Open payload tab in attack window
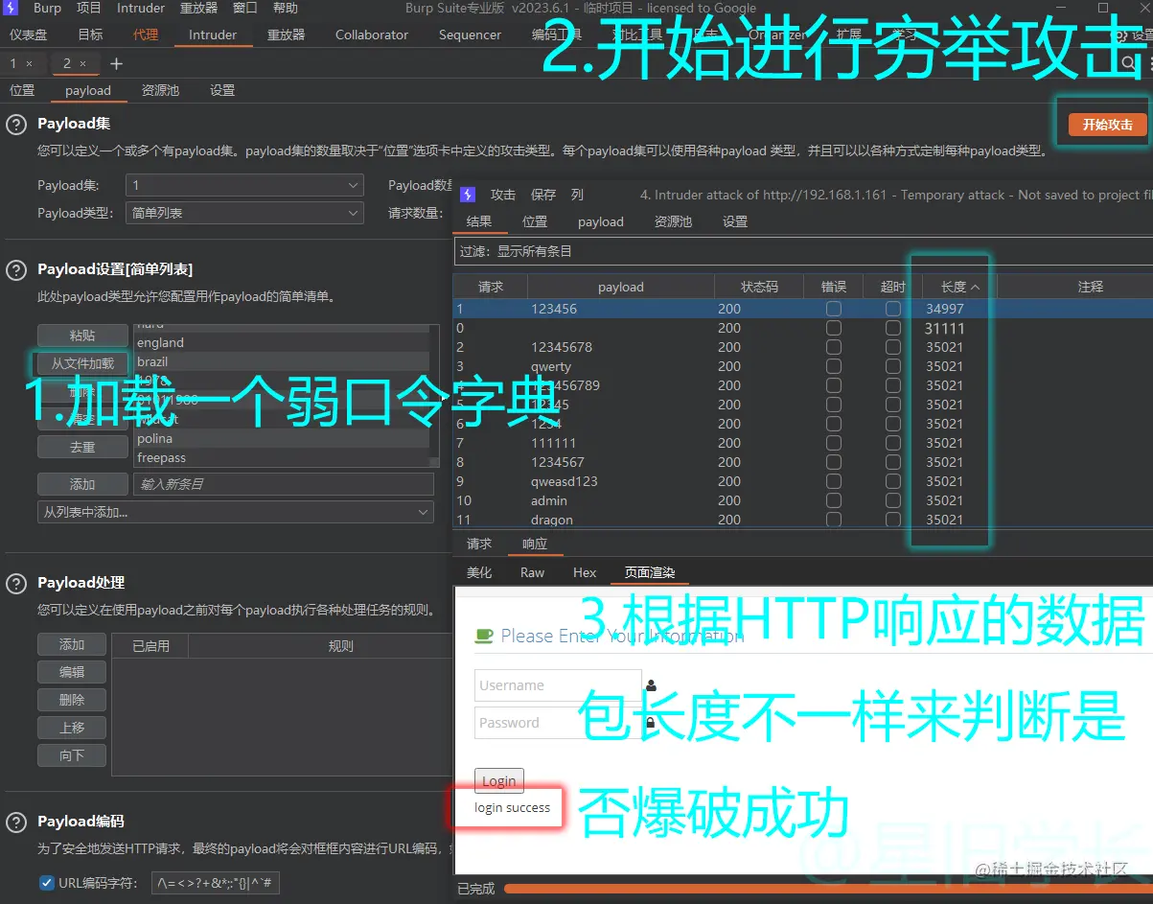This screenshot has width=1153, height=904. (601, 221)
